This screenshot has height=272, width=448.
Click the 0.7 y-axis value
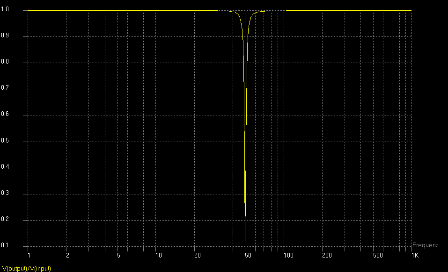pos(5,88)
